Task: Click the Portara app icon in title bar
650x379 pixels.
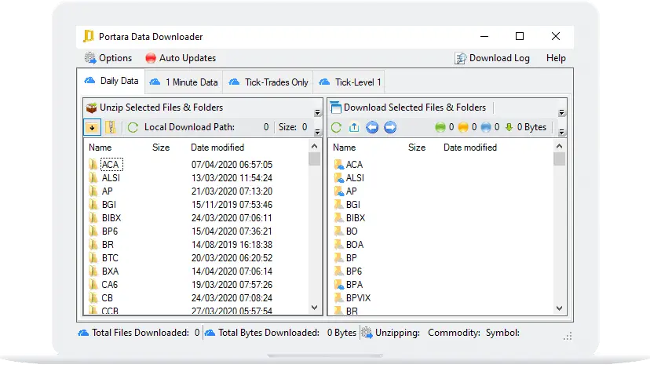Action: [88, 36]
